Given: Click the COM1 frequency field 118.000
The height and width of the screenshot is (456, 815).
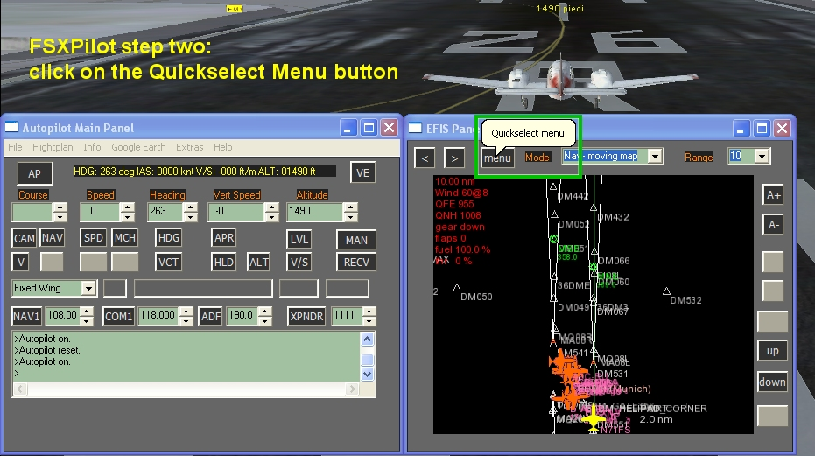Looking at the screenshot, I should point(158,316).
